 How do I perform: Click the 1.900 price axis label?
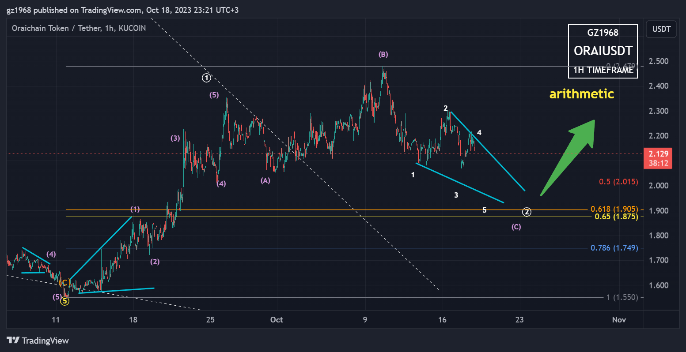click(659, 210)
